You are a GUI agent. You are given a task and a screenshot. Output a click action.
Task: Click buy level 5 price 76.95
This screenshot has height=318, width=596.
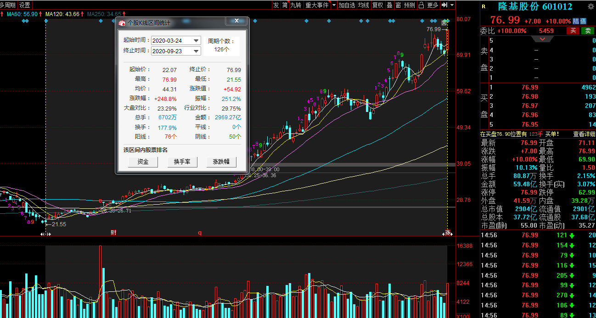click(530, 124)
